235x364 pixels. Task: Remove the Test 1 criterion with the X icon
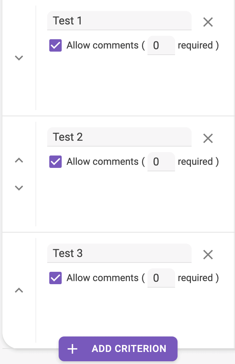pyautogui.click(x=208, y=22)
